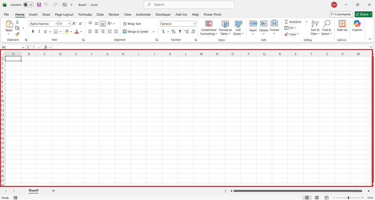The width and height of the screenshot is (375, 200).
Task: Activate the Format Painter brush
Action: [17, 34]
